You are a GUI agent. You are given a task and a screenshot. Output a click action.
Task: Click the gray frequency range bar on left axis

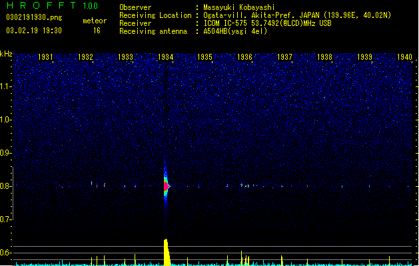[13, 194]
